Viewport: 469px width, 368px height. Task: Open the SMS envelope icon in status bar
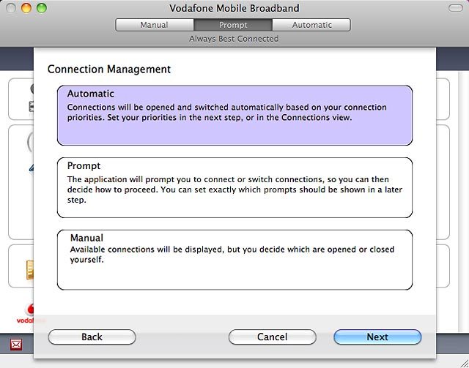pyautogui.click(x=16, y=345)
